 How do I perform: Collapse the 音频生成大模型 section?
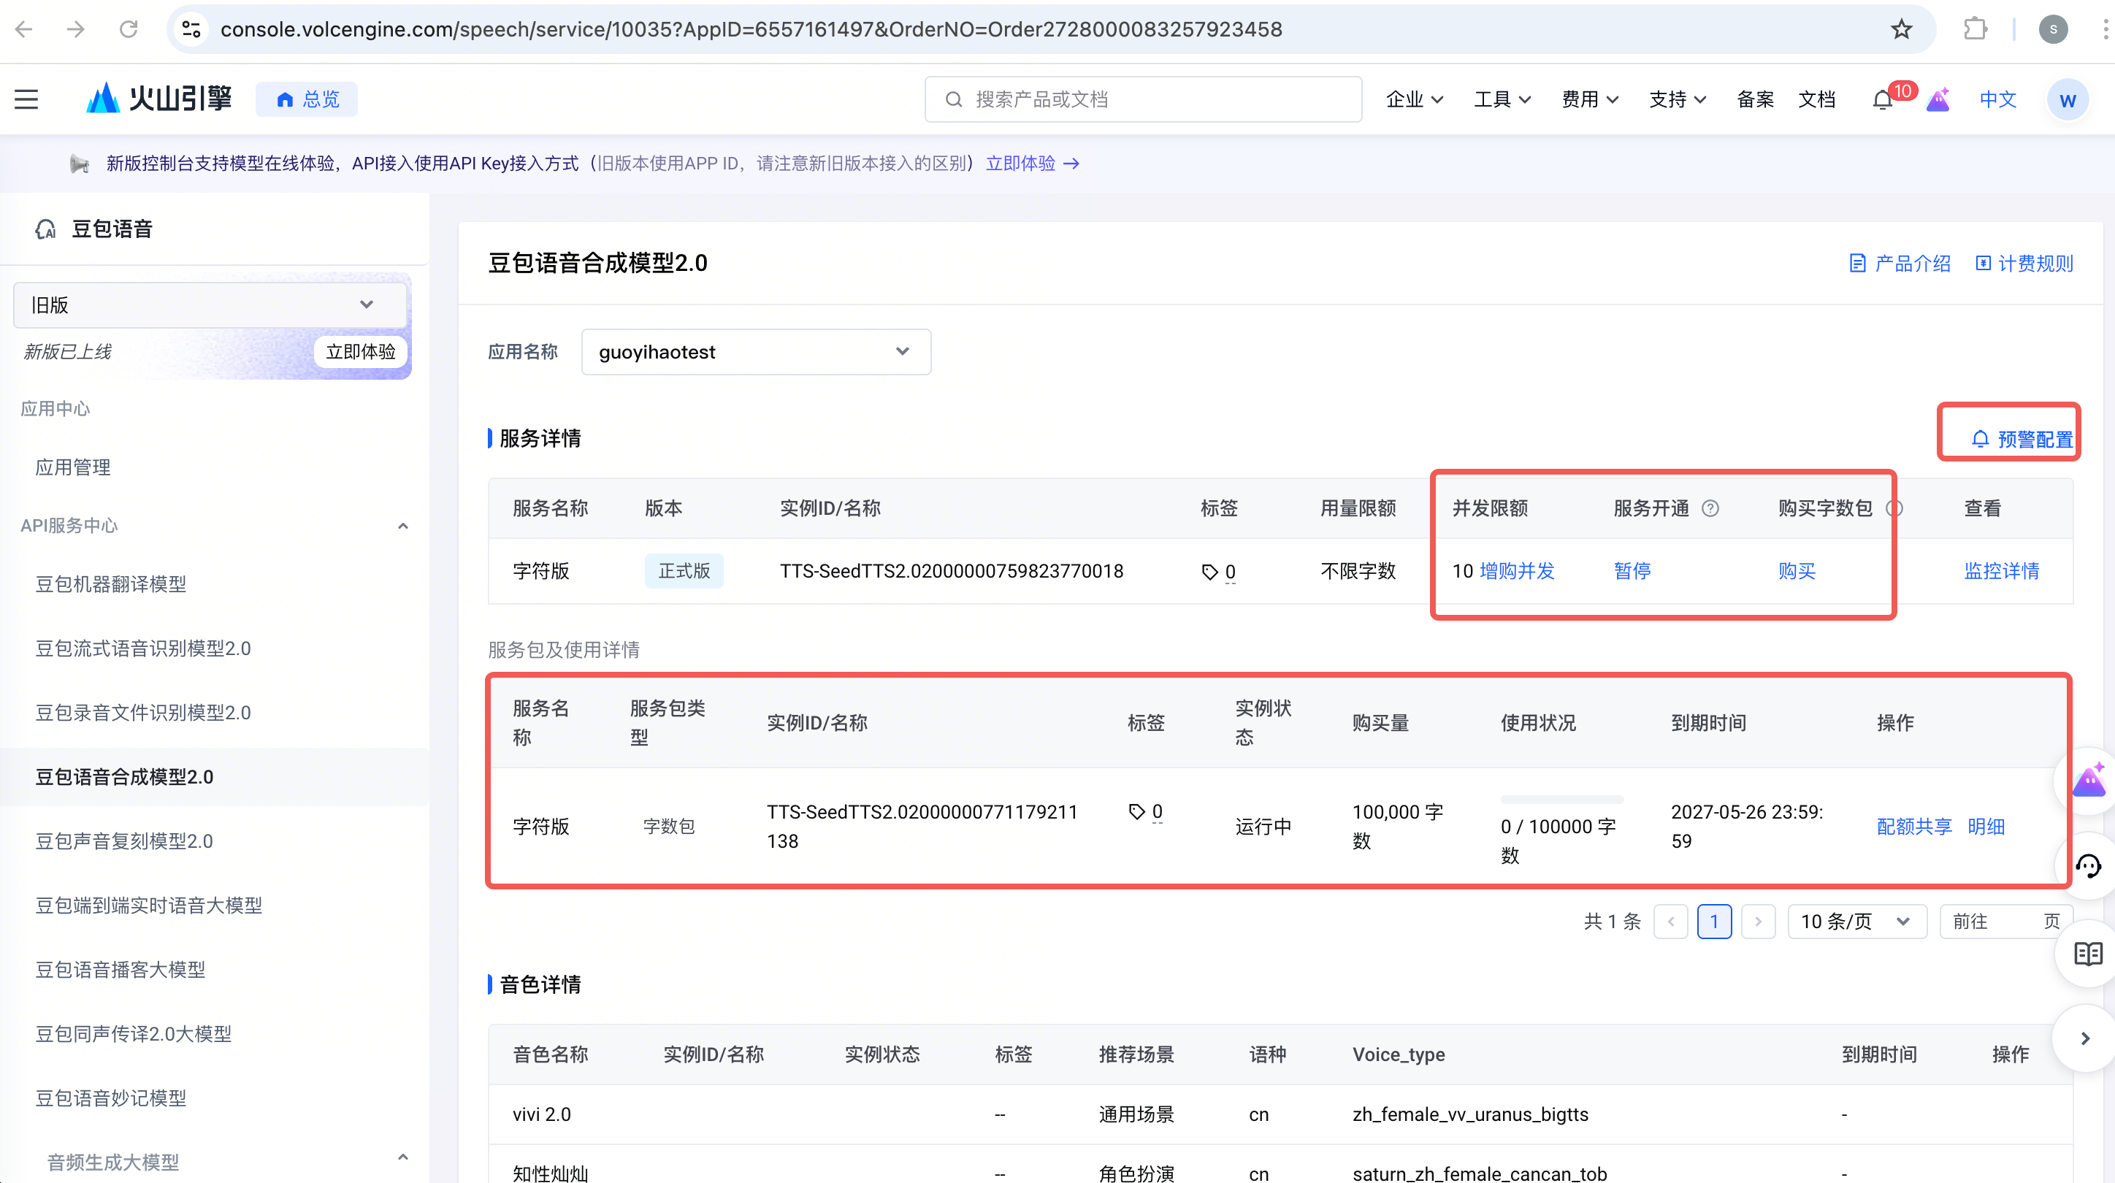point(403,1157)
